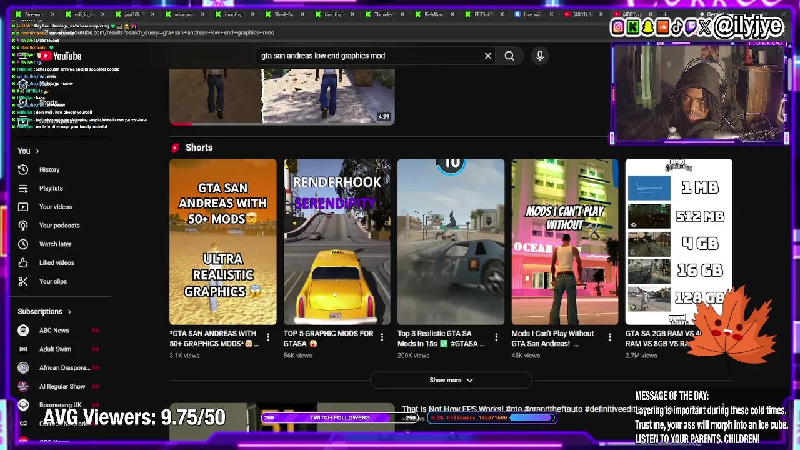The width and height of the screenshot is (800, 450).
Task: Select the Your videos icon
Action: coord(23,207)
